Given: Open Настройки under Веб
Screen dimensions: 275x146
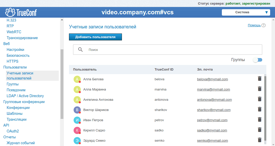Looking at the screenshot, I should (x=15, y=50).
